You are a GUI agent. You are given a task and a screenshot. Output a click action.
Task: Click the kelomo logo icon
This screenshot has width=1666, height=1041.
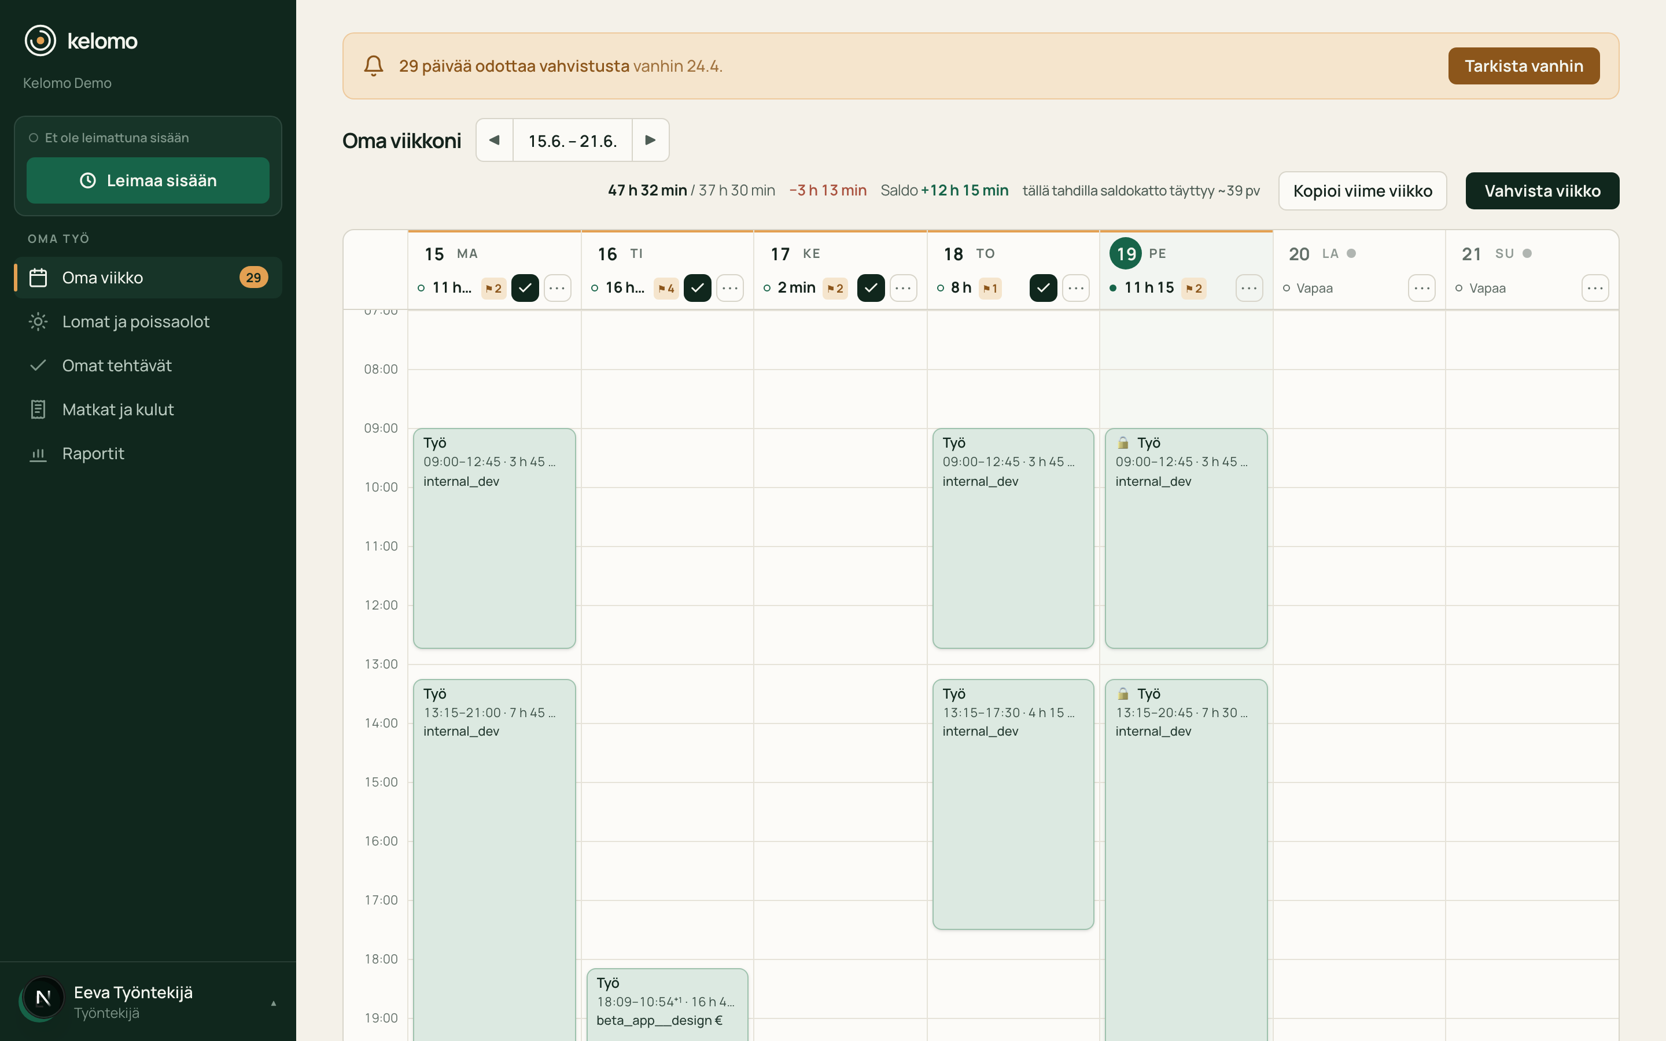point(40,40)
